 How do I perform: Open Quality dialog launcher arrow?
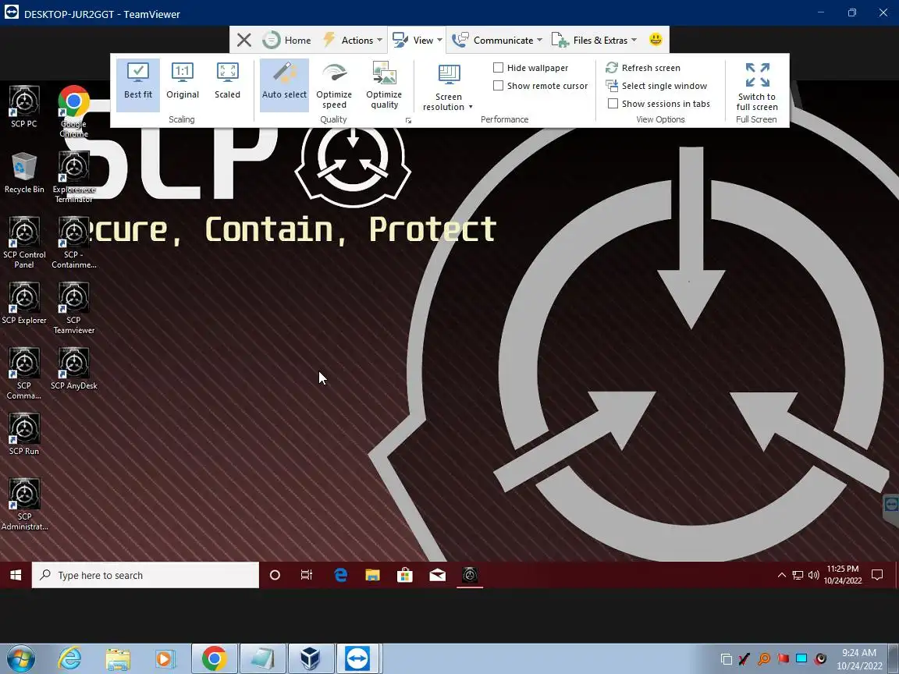(x=408, y=120)
